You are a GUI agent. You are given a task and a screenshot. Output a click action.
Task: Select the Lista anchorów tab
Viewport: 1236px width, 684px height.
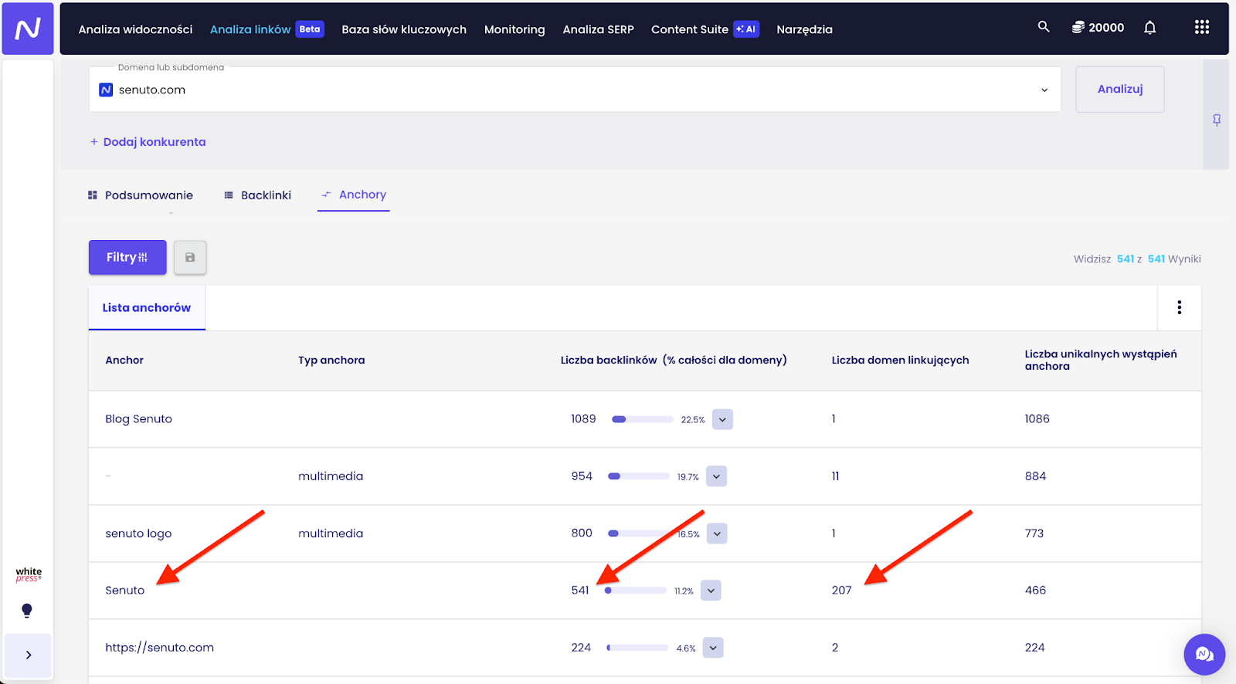(x=147, y=307)
